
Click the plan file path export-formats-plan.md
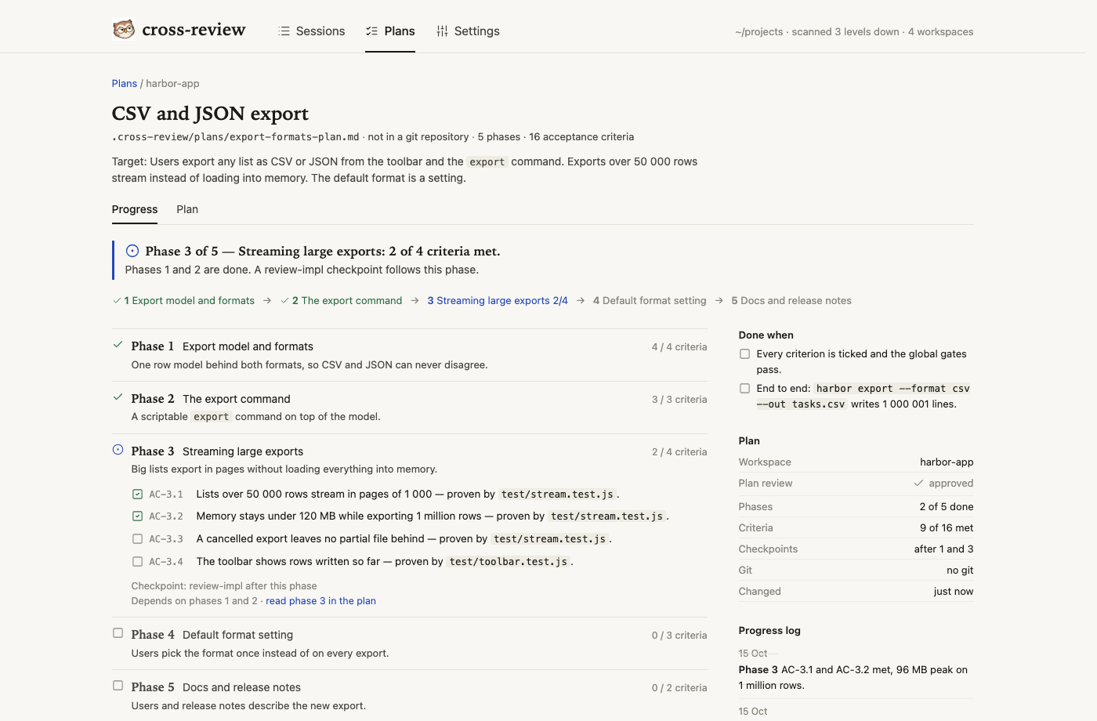236,137
